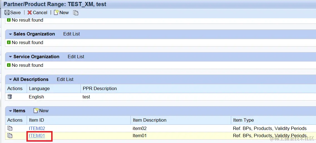
Task: Delete the English description with trash icon
Action: (10, 97)
